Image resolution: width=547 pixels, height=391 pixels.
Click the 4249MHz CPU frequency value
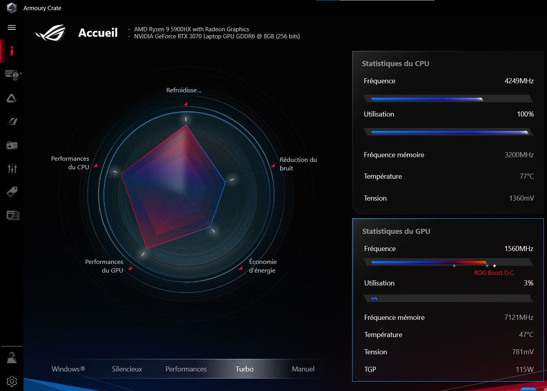pos(519,81)
